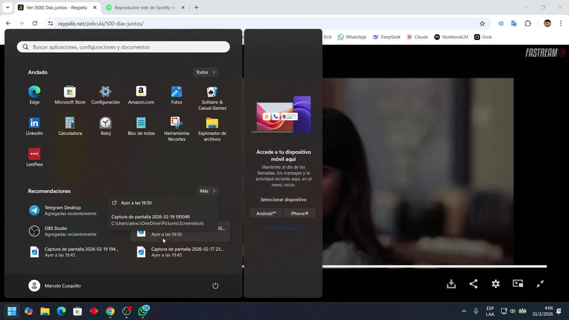
Task: Open video player settings gear
Action: click(496, 284)
